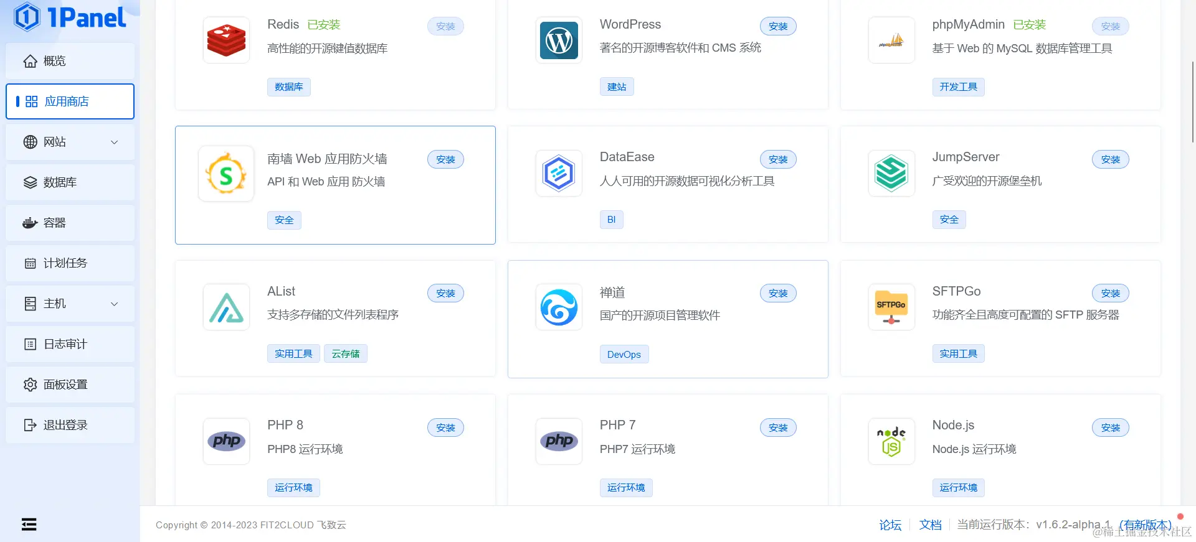This screenshot has height=542, width=1196.
Task: Expand the 主机 submenu chevron
Action: (115, 304)
